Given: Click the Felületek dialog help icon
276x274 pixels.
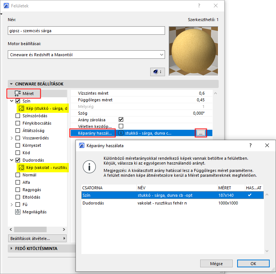Looking at the screenshot, I should [199, 6].
